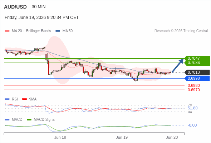Click the Jun 20 date axis label

(172, 137)
